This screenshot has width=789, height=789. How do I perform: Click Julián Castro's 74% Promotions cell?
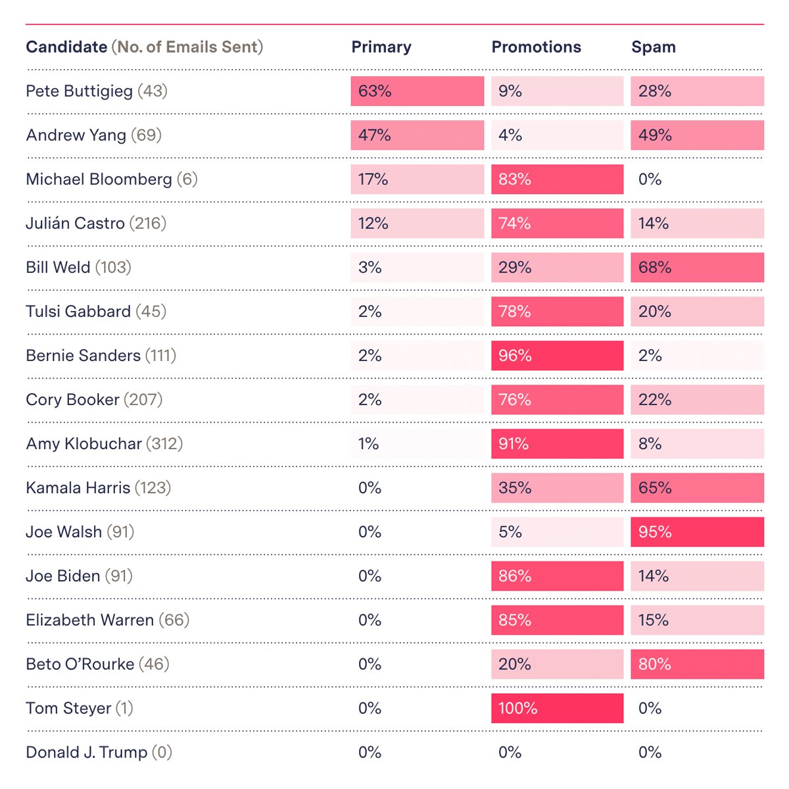tap(558, 223)
